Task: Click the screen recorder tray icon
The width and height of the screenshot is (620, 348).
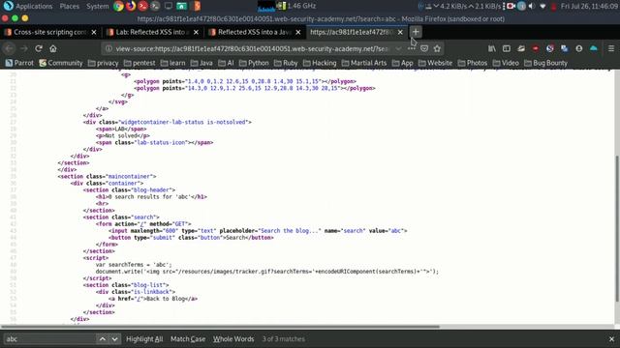Action: click(x=511, y=6)
